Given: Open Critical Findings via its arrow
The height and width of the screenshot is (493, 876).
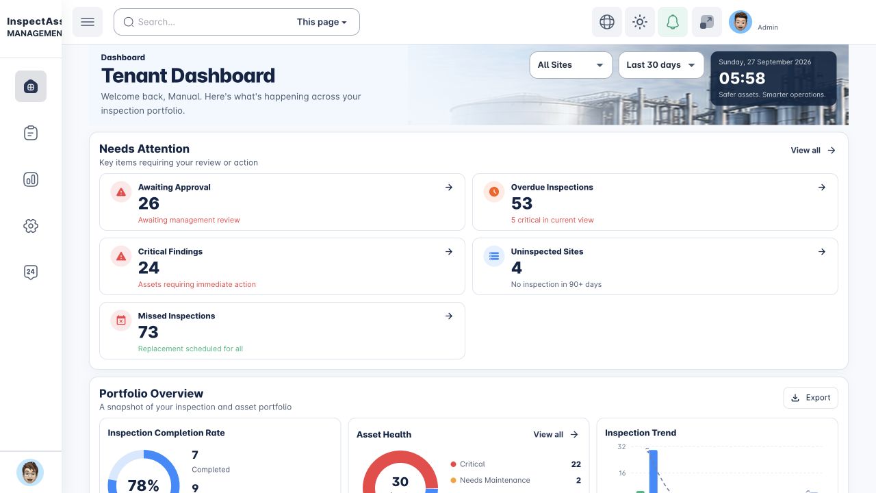Looking at the screenshot, I should tap(449, 251).
